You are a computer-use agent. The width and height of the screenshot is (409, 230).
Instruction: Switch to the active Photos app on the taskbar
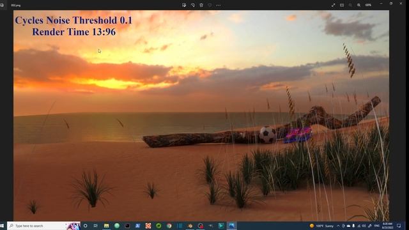231,226
